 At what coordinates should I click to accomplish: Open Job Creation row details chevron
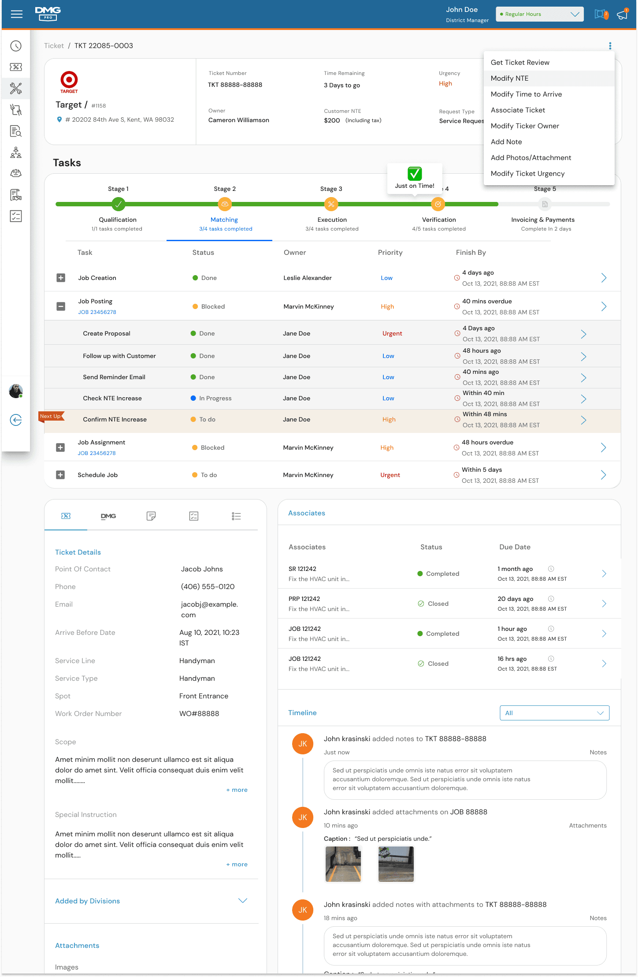point(604,278)
